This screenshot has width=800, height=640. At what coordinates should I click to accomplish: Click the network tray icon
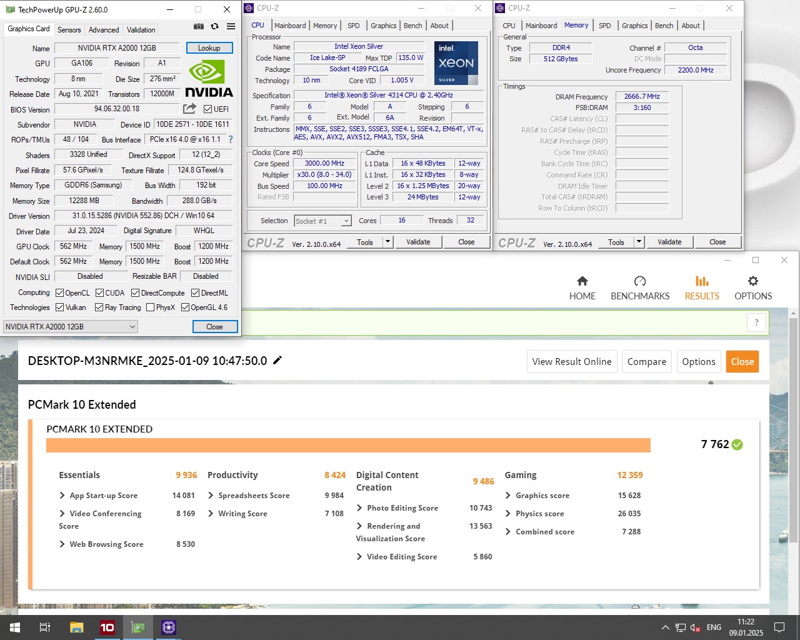tap(681, 627)
